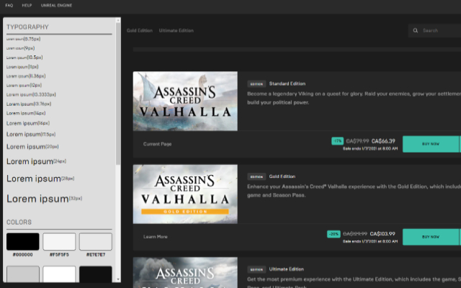Select the #F5F5F5 color swatch
Image resolution: width=461 pixels, height=288 pixels.
coord(59,241)
